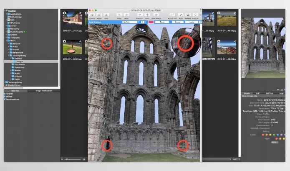290x171 pixels.
Task: Set the blue Label color dot
Action: [x=277, y=135]
